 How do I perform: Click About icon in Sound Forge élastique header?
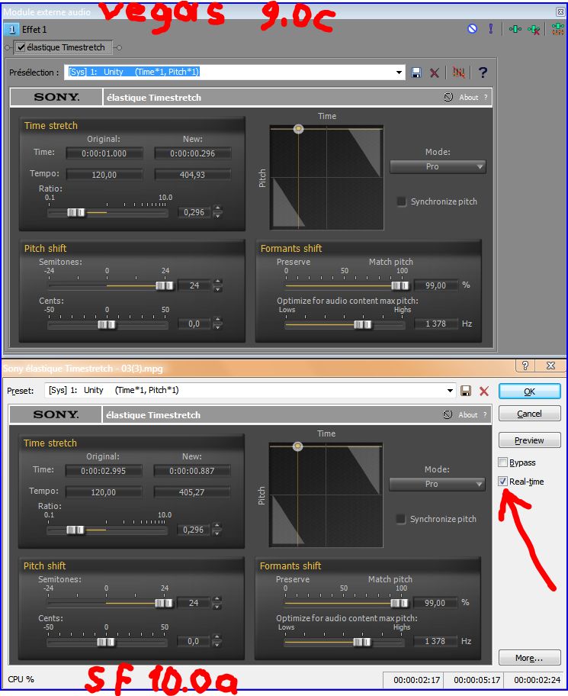coord(448,414)
